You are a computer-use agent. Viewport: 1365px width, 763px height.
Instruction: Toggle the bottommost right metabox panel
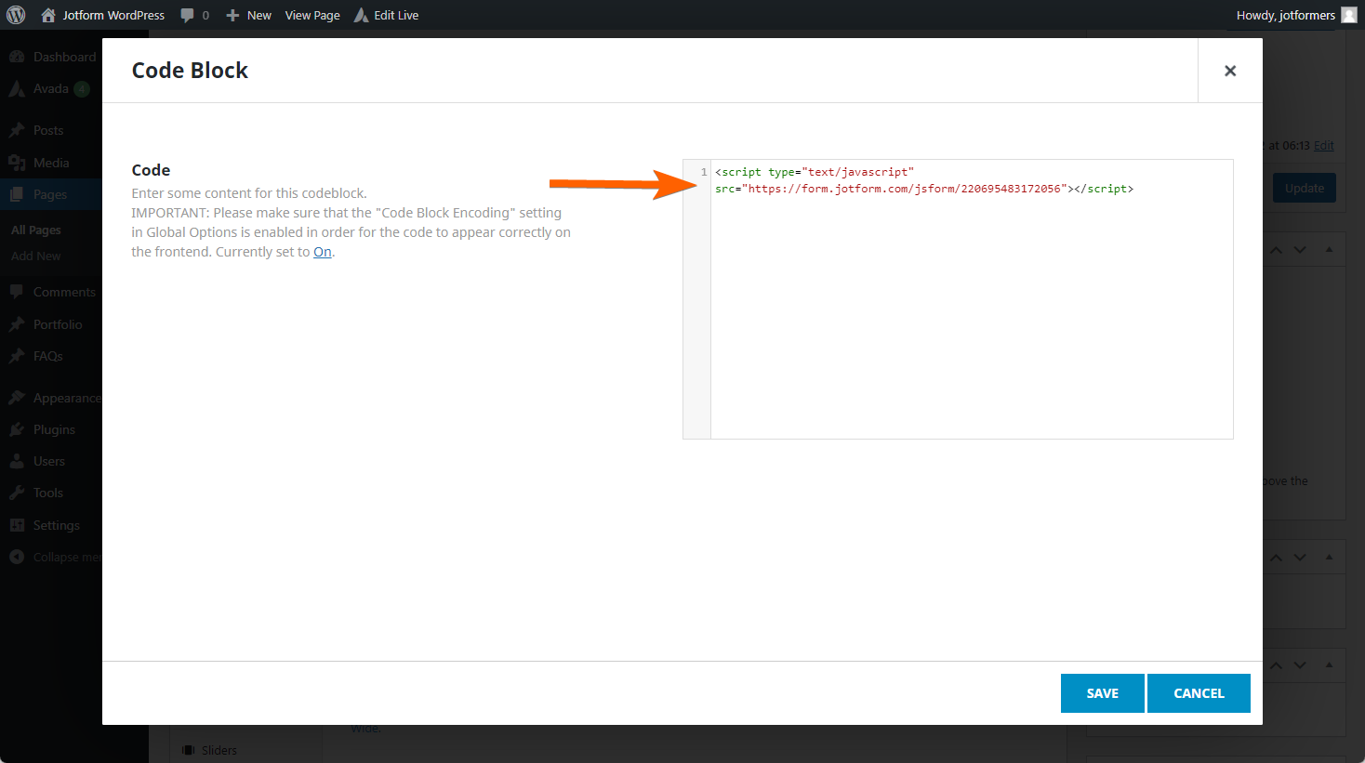coord(1329,665)
